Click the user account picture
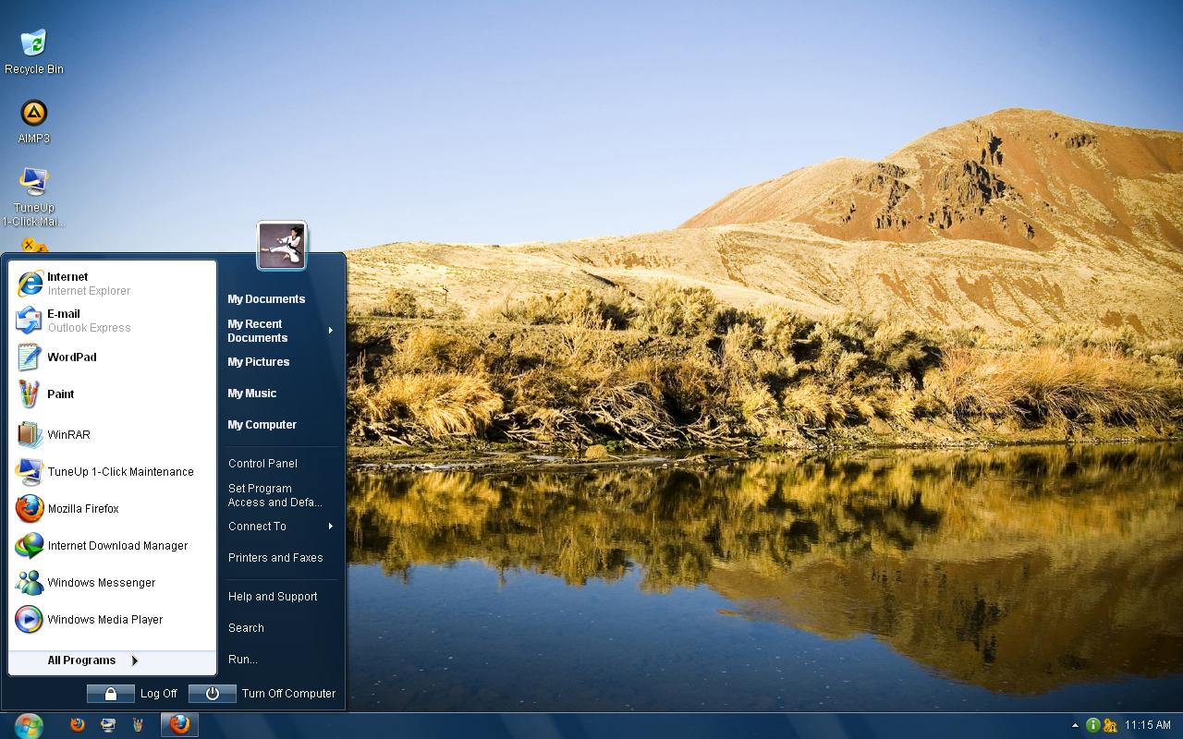 pyautogui.click(x=281, y=247)
